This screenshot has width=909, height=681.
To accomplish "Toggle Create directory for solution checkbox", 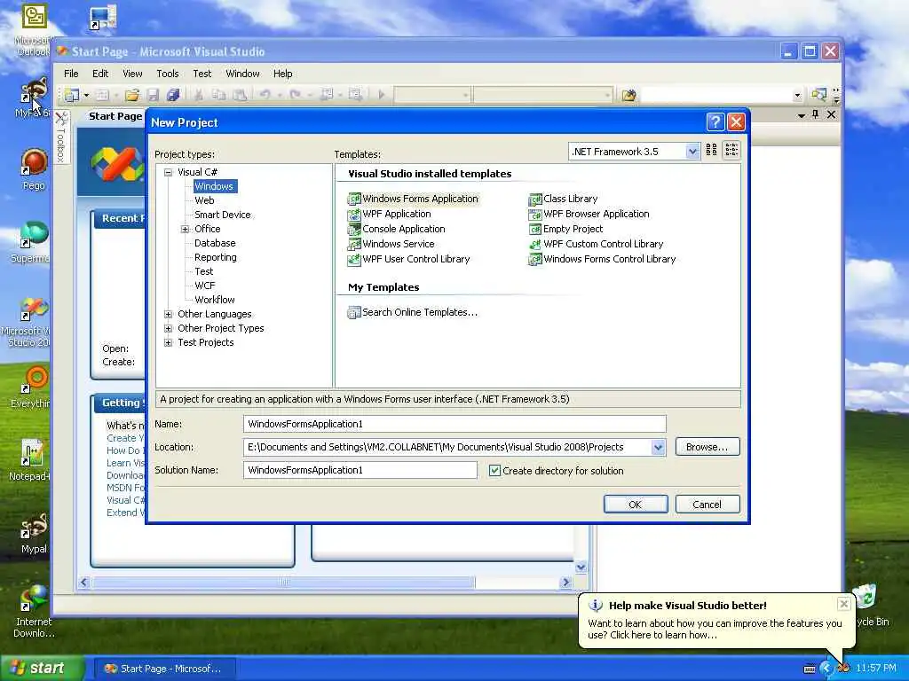I will pyautogui.click(x=494, y=471).
